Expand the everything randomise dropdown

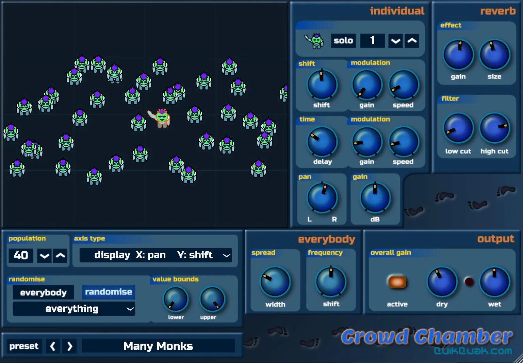pos(73,308)
